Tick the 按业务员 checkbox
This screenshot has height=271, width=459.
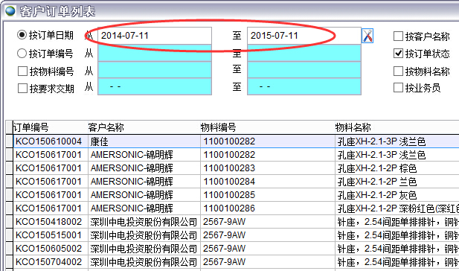(398, 87)
